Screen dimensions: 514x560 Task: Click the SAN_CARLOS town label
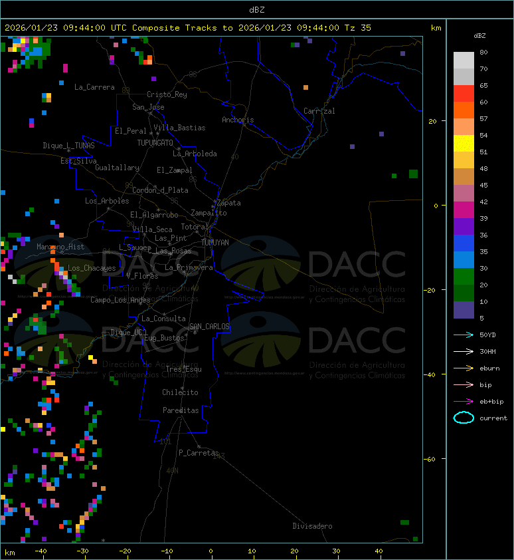[x=209, y=327]
